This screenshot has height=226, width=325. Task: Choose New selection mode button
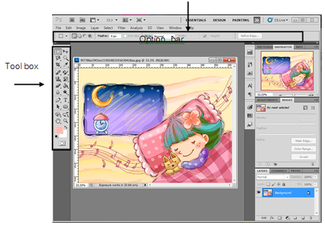coord(74,36)
